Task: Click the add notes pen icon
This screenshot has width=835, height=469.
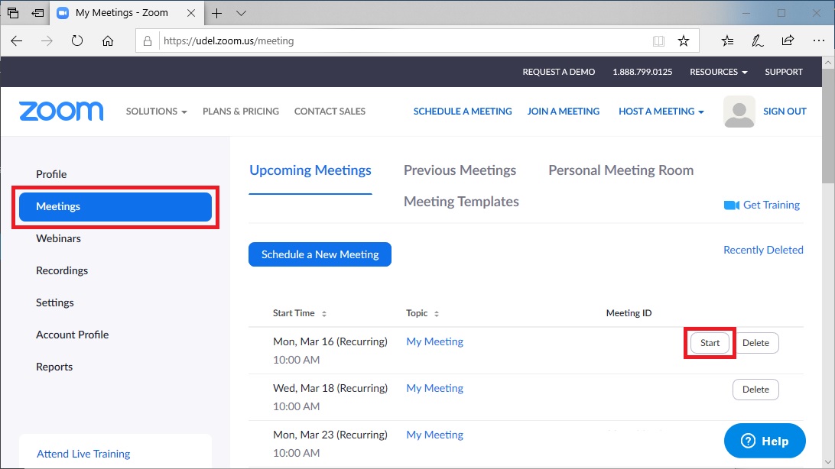Action: [757, 41]
